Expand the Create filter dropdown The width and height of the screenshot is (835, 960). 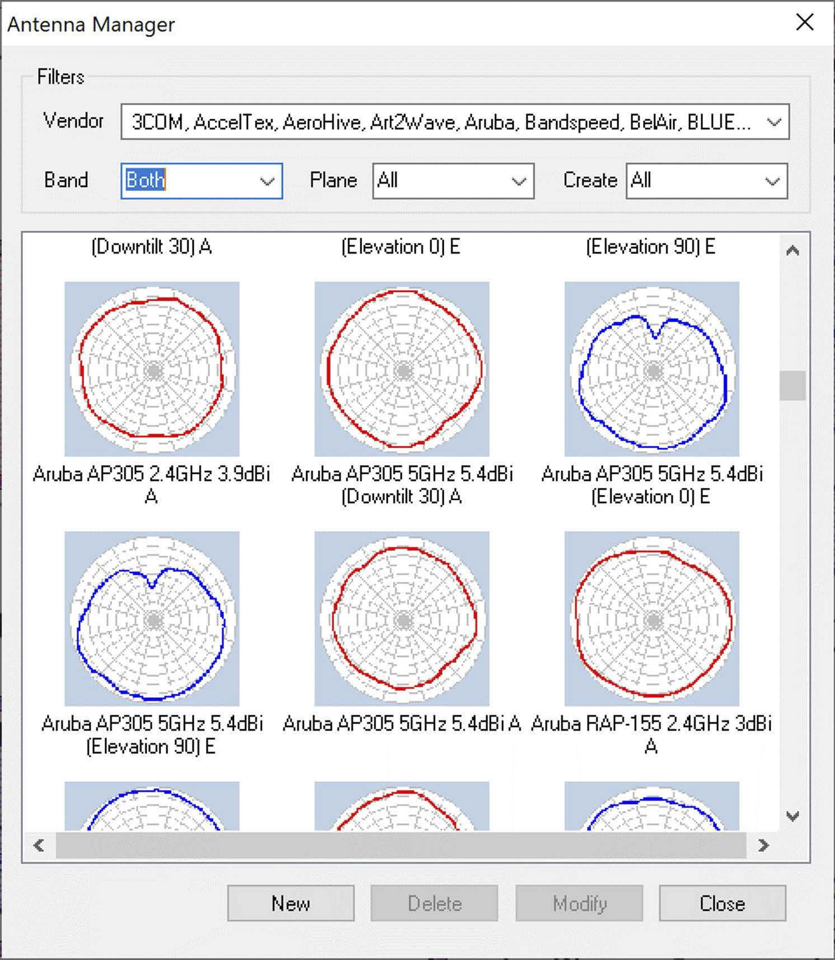(707, 180)
